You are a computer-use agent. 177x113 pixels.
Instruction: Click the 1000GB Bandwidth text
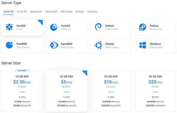[66, 105]
